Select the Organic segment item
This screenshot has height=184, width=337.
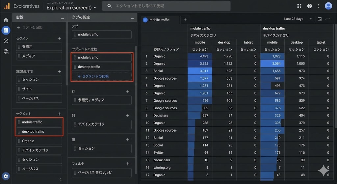click(39, 141)
